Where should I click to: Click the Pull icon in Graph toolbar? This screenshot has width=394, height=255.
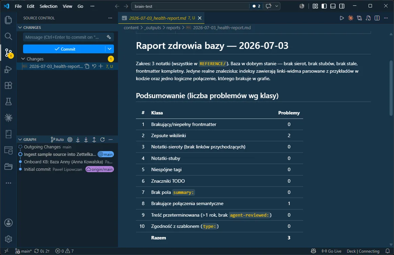(x=86, y=139)
